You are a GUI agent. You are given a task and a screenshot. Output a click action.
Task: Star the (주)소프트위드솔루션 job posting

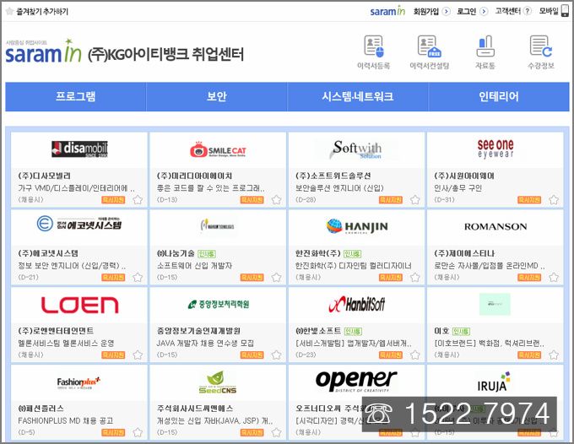414,200
